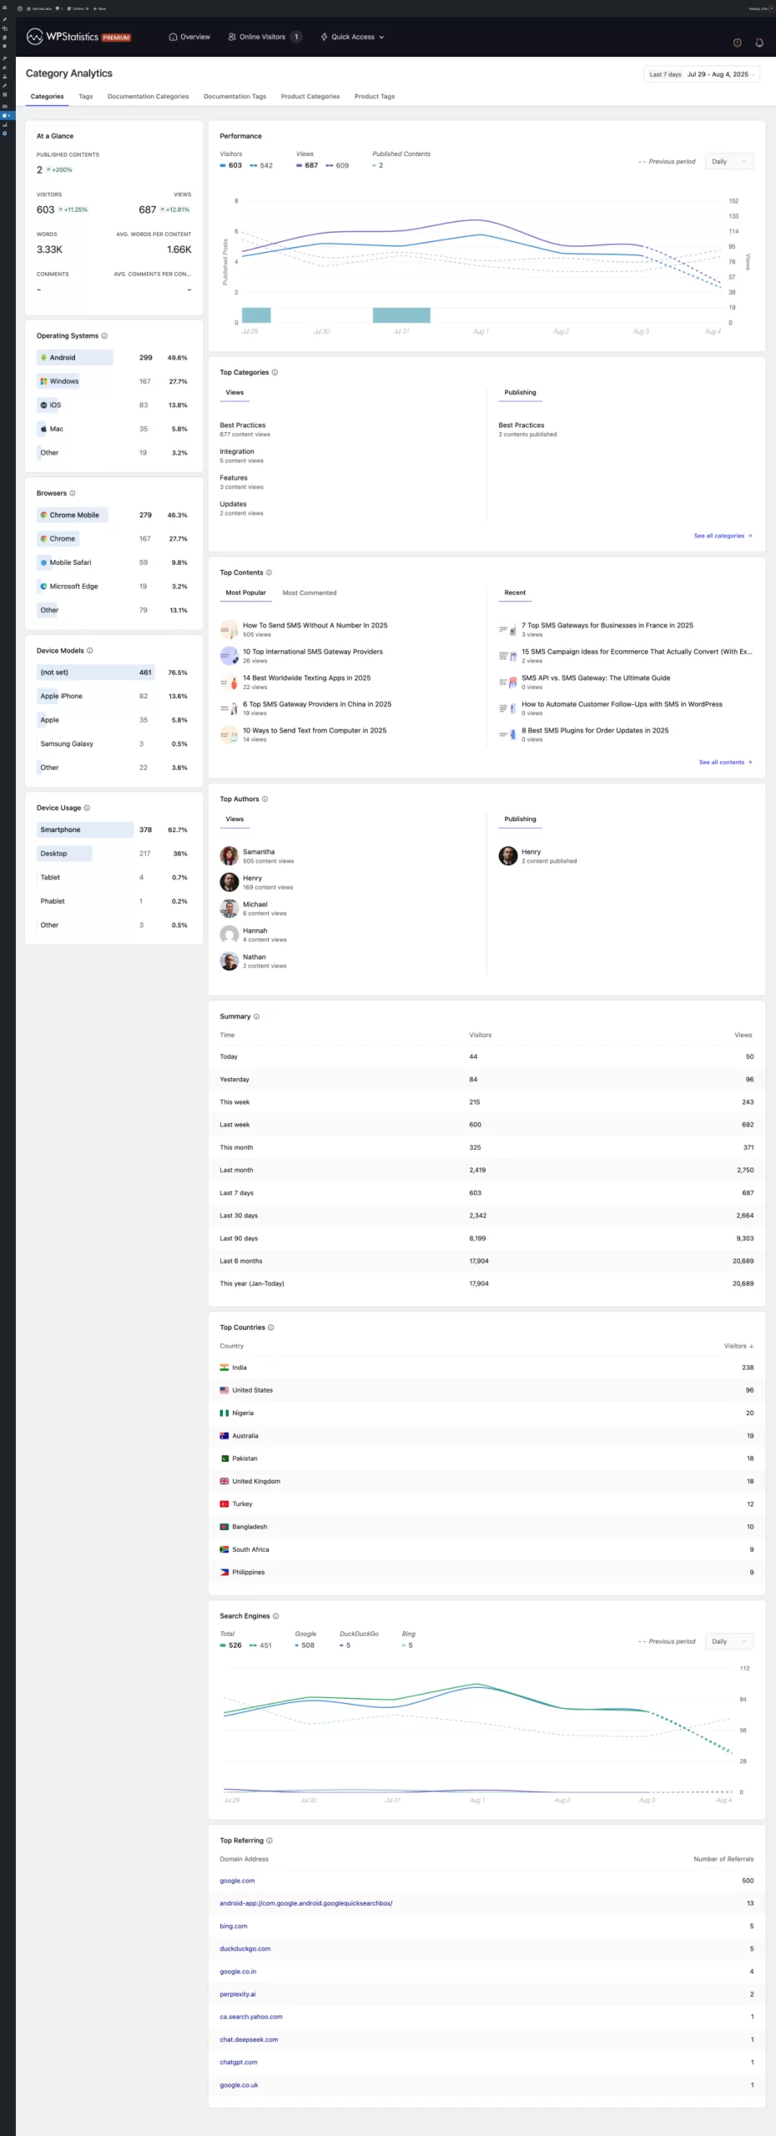Switch to the Tags tab
Image resolution: width=776 pixels, height=2136 pixels.
pyautogui.click(x=86, y=97)
